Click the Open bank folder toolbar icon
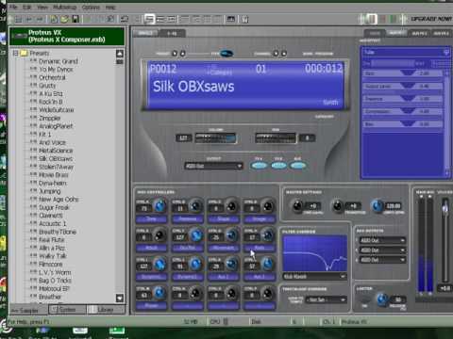Screen dimensions: 453x339 click(x=65, y=19)
